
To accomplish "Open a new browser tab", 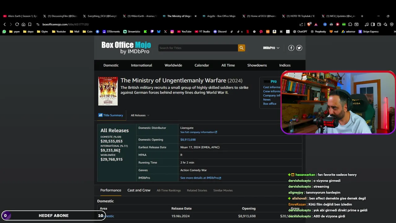I will pos(362,16).
